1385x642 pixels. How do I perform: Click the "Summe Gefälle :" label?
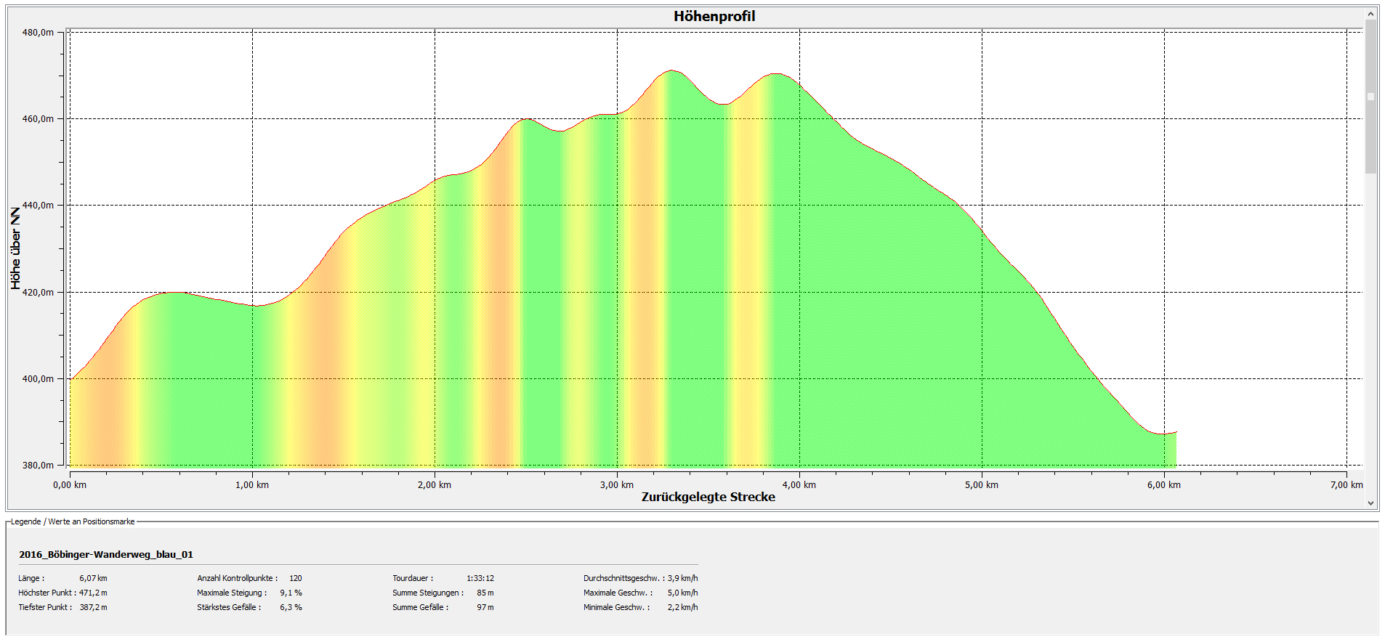coord(421,608)
